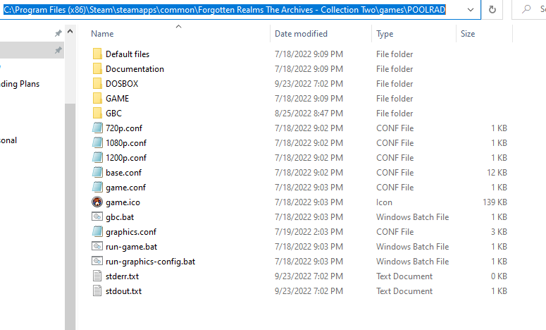The image size is (546, 330).
Task: Select the 'graphics.conf' file name
Action: [131, 232]
